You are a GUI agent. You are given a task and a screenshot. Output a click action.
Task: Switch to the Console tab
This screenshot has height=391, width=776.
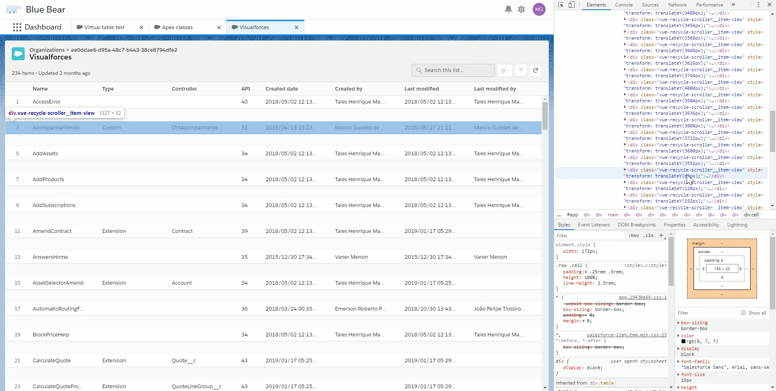(x=624, y=5)
